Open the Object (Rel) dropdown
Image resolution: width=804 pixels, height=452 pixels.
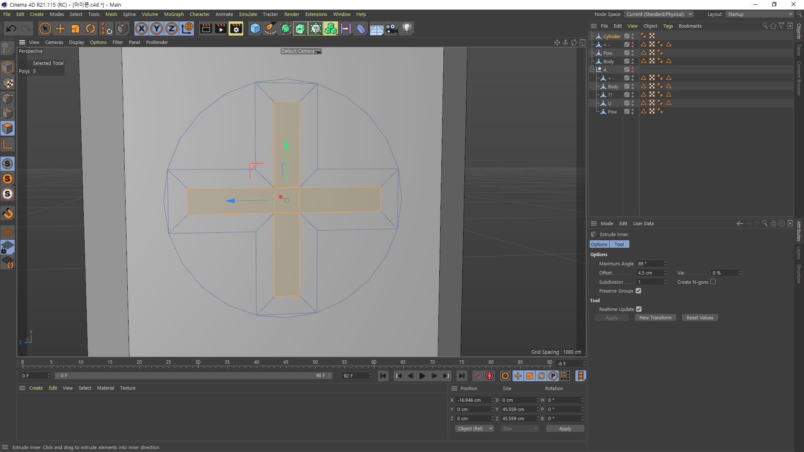pyautogui.click(x=474, y=428)
